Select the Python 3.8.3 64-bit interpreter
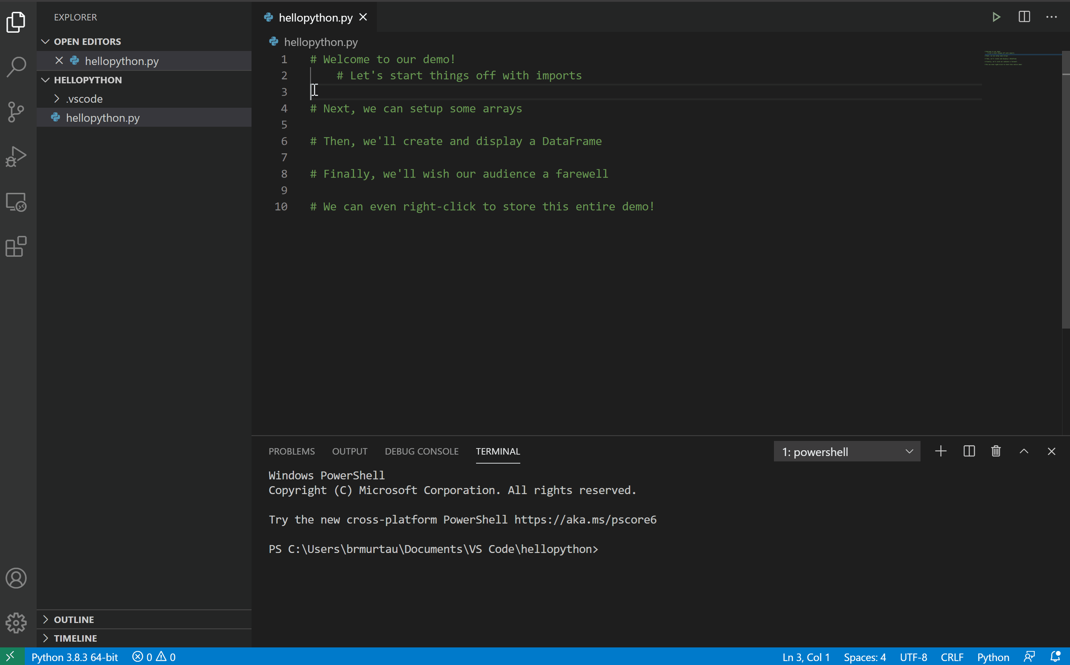This screenshot has height=665, width=1070. click(x=74, y=657)
